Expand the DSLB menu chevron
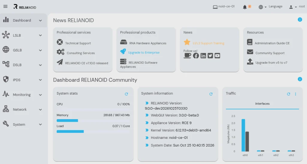 click(x=40, y=65)
